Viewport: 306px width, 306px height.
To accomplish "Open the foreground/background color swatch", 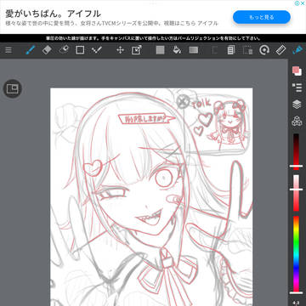I will pyautogui.click(x=297, y=71).
